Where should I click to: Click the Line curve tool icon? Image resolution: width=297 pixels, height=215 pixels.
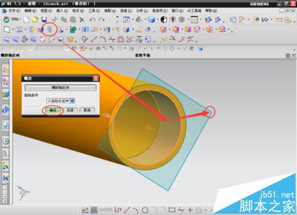[94, 39]
